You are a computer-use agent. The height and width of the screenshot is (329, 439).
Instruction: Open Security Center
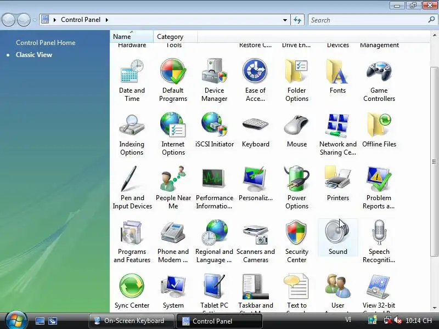tap(297, 242)
